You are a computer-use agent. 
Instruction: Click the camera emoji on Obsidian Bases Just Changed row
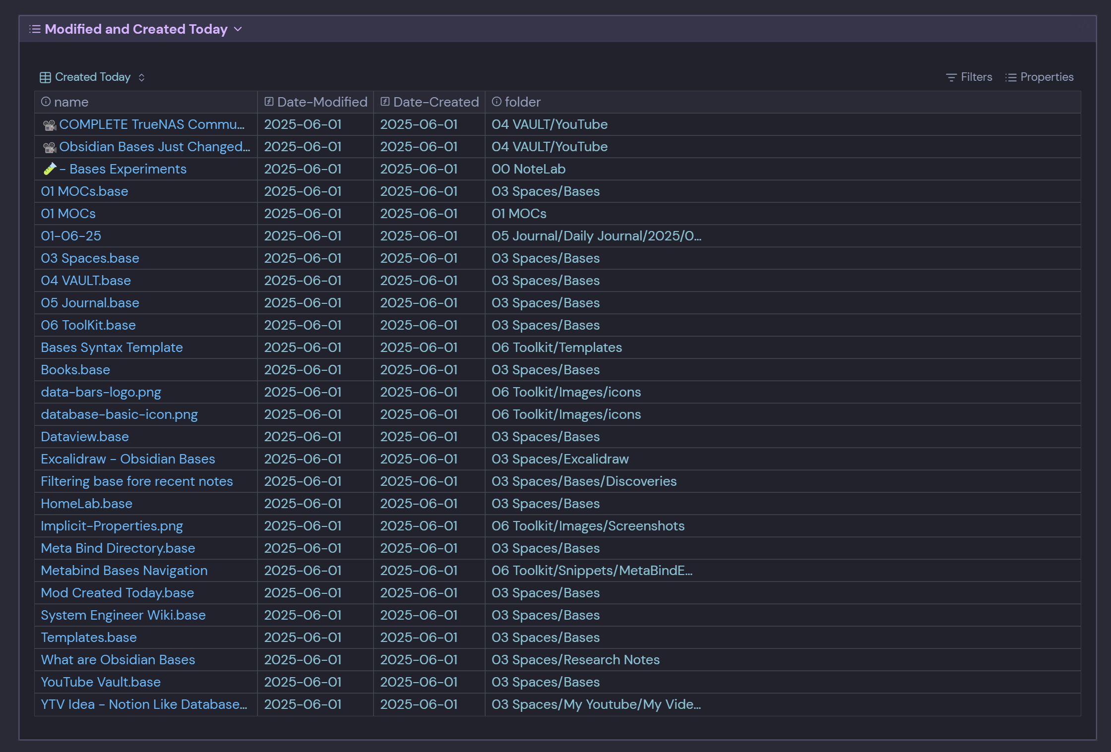pos(49,147)
